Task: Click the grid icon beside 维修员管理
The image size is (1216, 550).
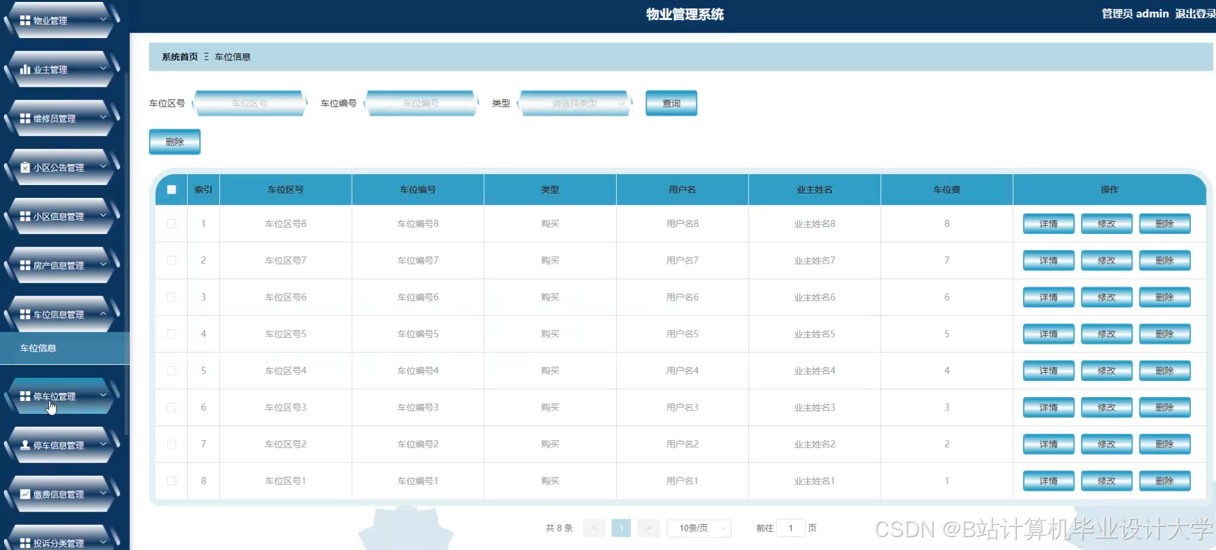Action: (x=25, y=118)
